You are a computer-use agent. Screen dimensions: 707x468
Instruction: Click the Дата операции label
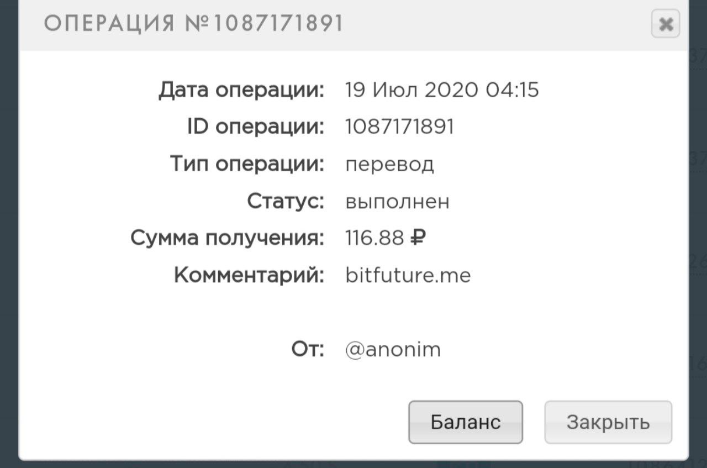click(x=241, y=90)
